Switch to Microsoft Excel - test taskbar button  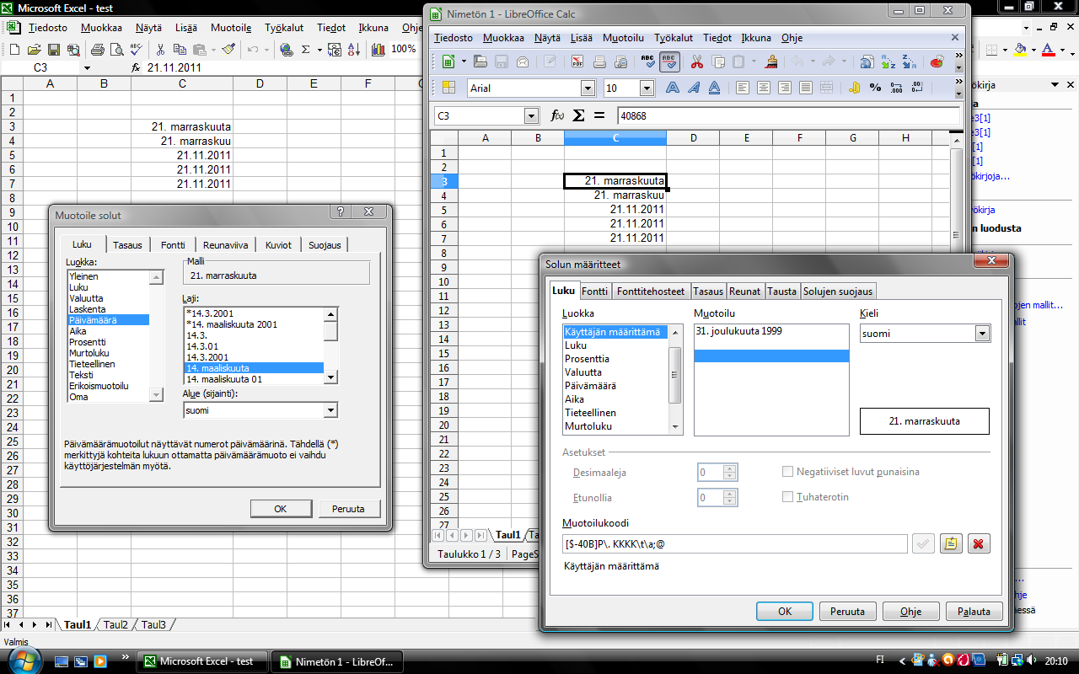point(204,661)
